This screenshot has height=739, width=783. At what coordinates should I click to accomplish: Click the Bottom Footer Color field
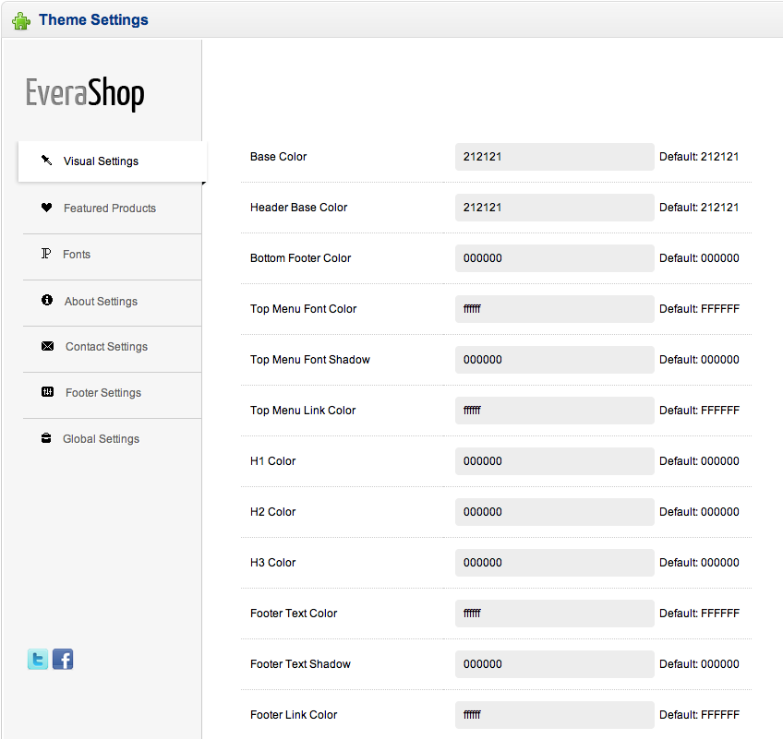coord(554,258)
